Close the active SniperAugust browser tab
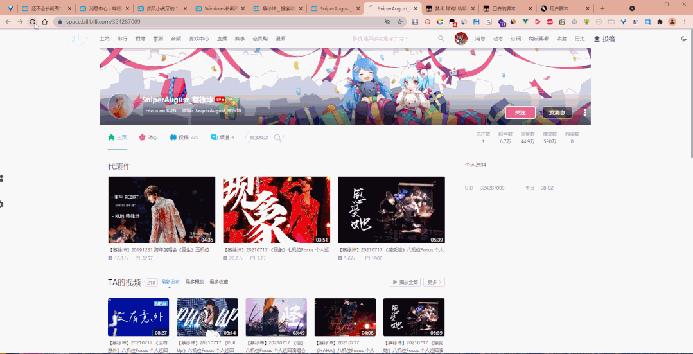This screenshot has width=693, height=354. [x=416, y=8]
